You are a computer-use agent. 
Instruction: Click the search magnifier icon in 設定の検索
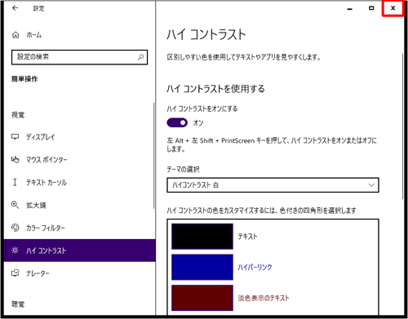(x=140, y=57)
